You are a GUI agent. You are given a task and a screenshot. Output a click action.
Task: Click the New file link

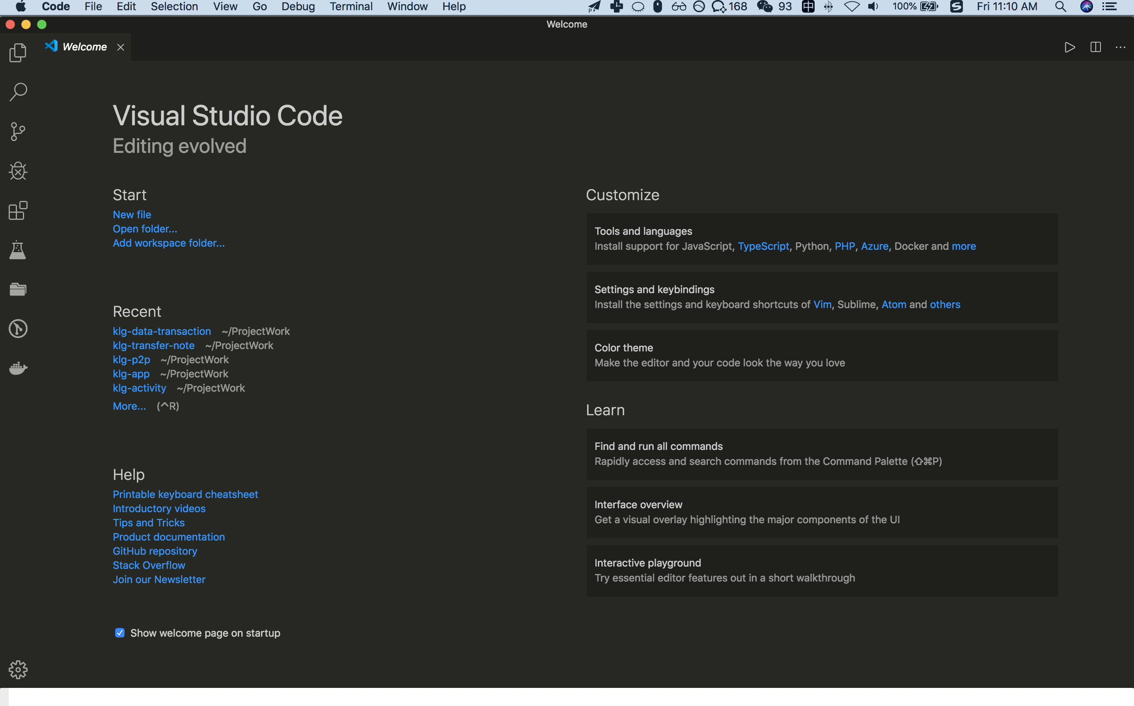click(132, 215)
